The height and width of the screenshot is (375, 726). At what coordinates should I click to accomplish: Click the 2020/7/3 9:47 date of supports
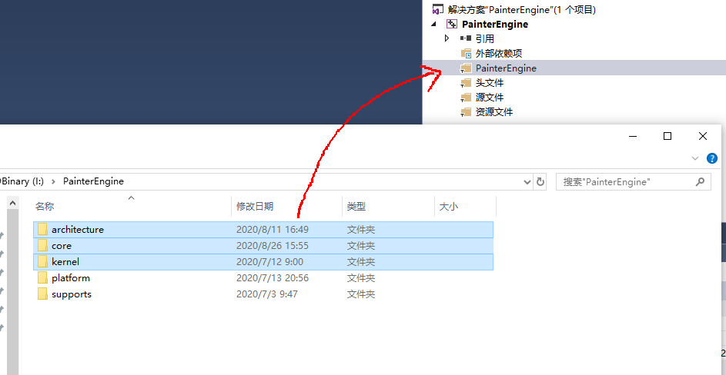(268, 294)
